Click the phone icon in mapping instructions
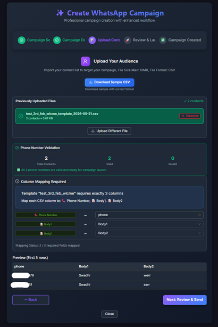 tap(64, 201)
